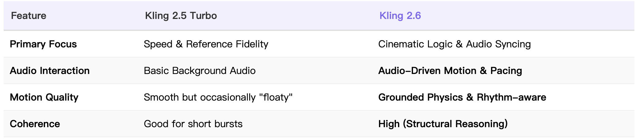Select the Grounded Physics & Rhythm-aware cell
The height and width of the screenshot is (140, 635).
click(462, 97)
